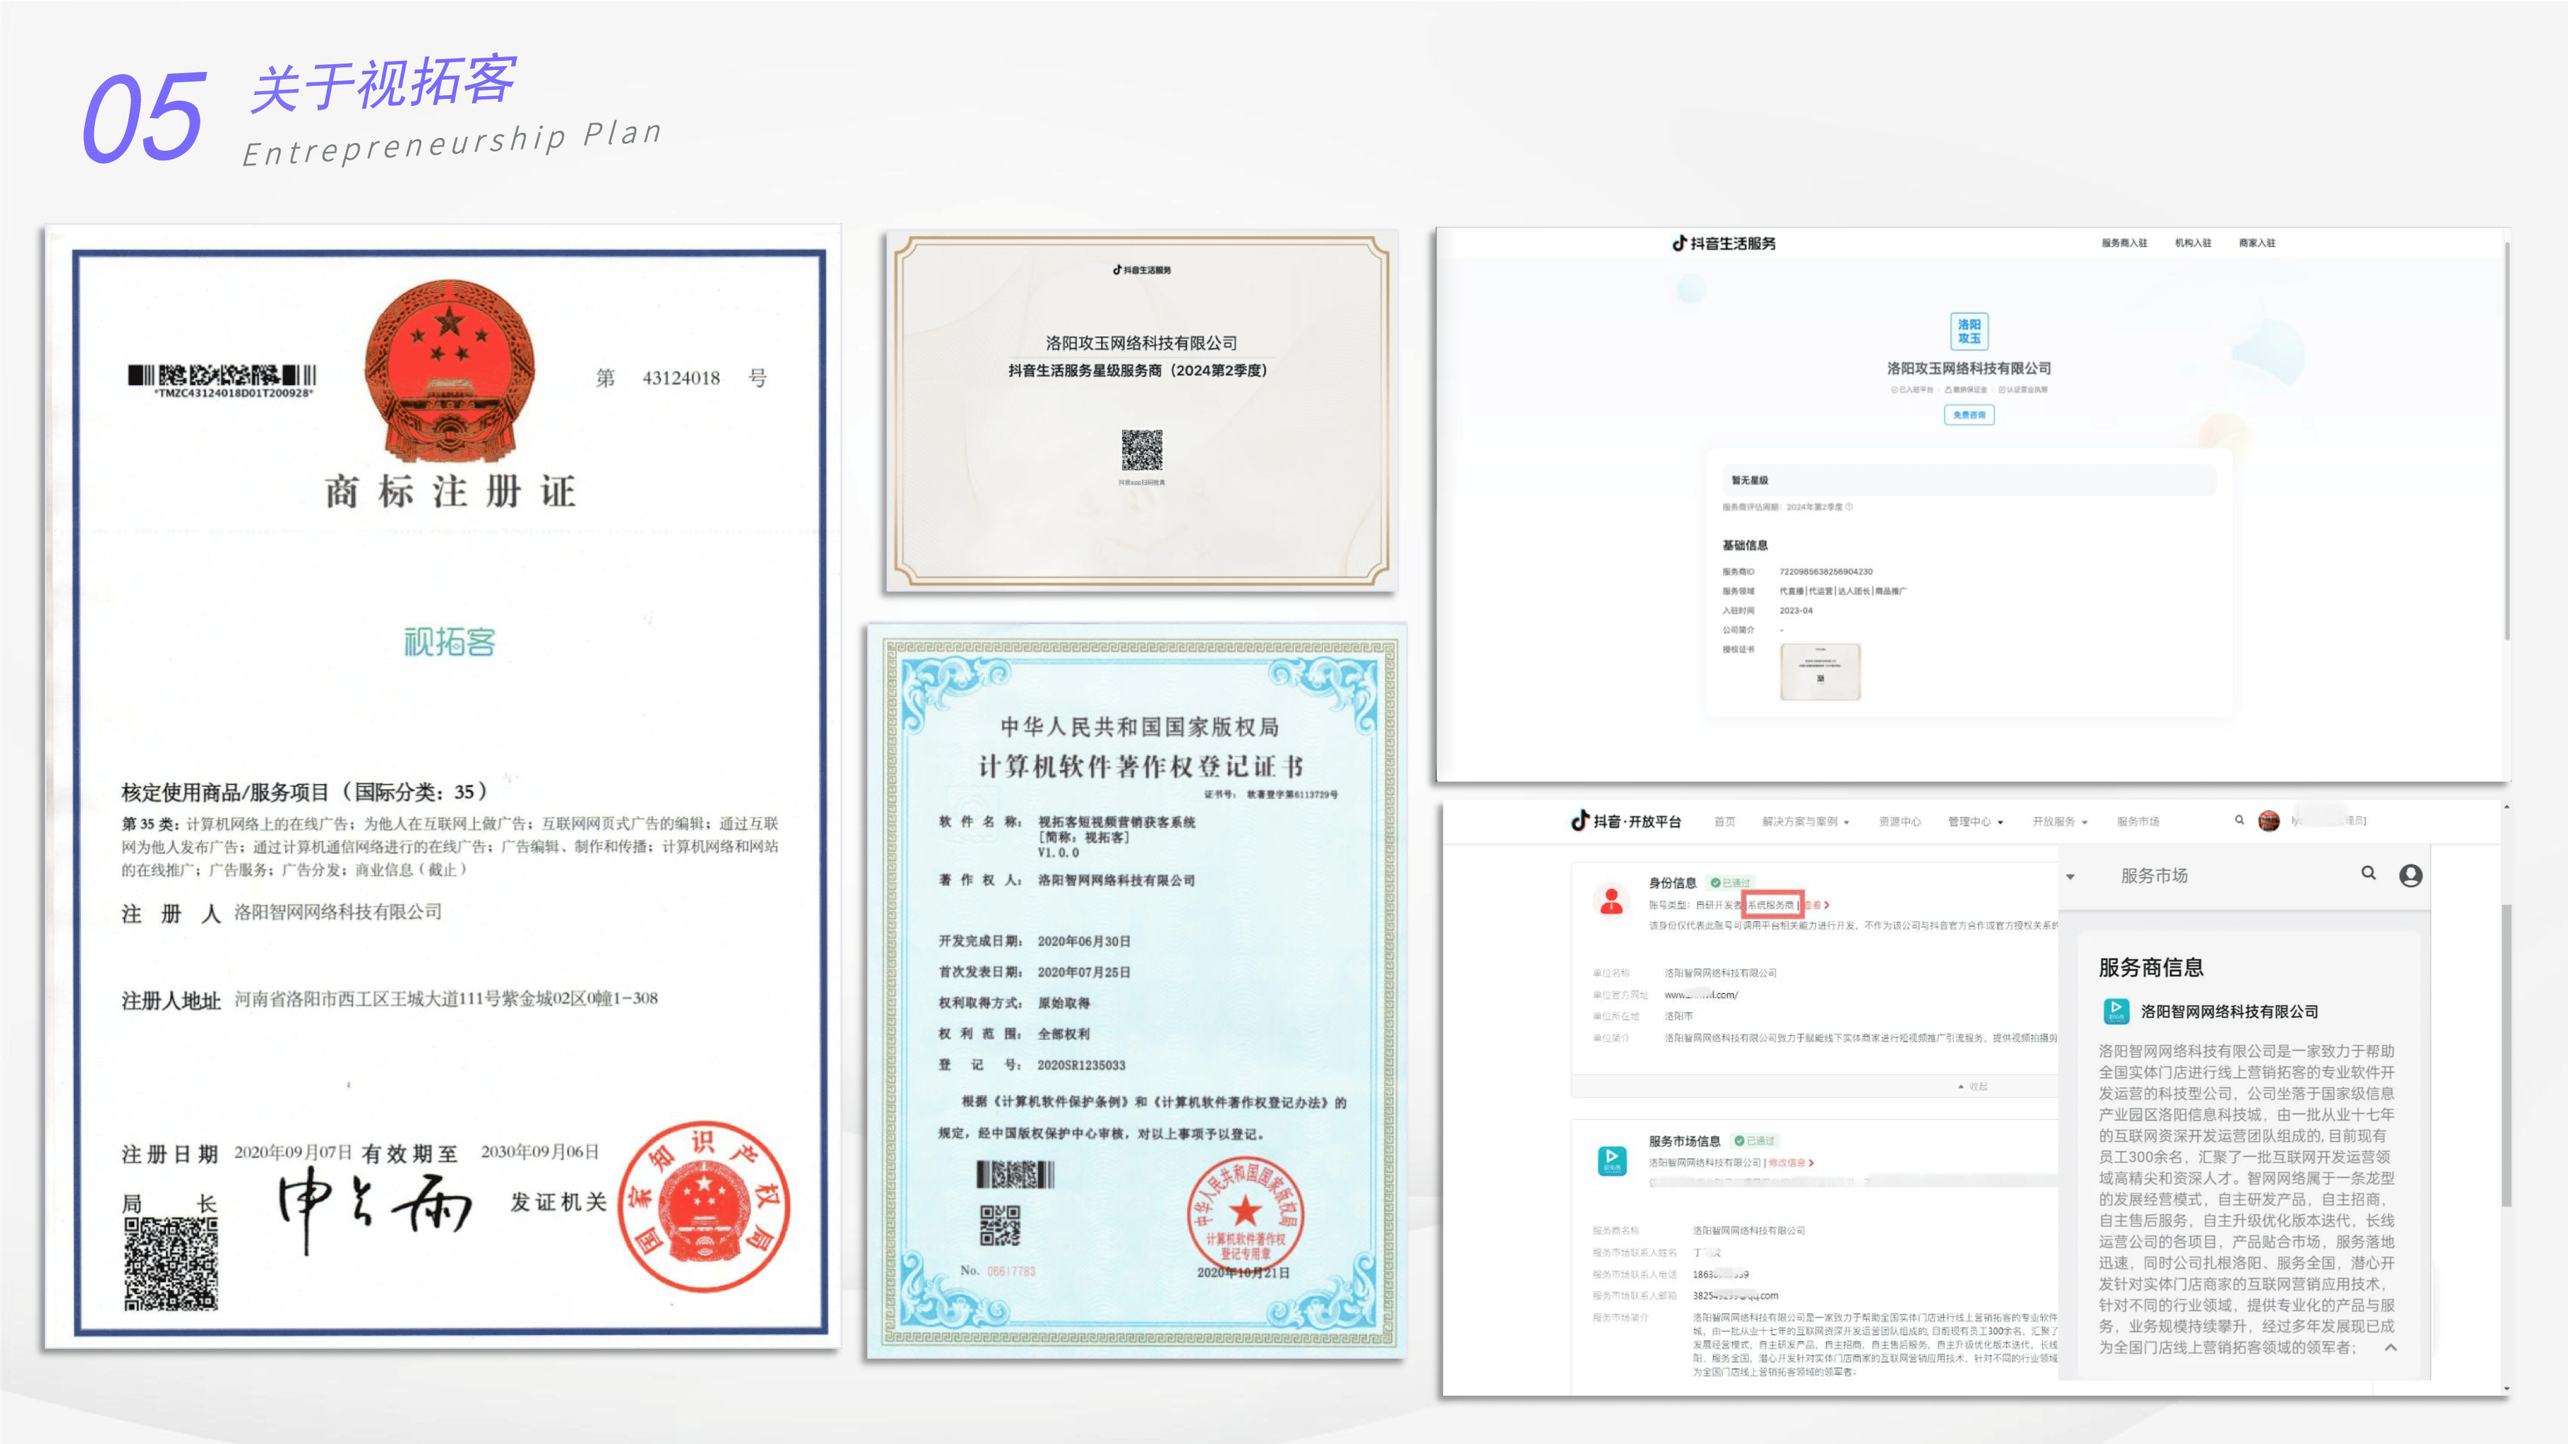Click the 抖音·开放平台 logo
Image resolution: width=2568 pixels, height=1444 pixels.
coord(1626,821)
